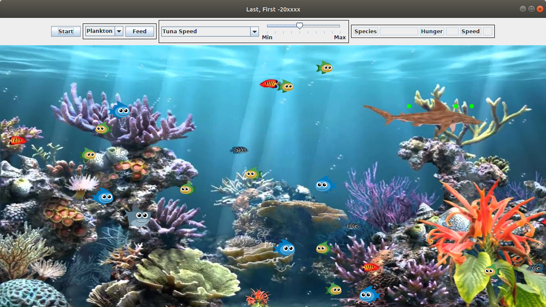Click the red fish beside top green fish

pyautogui.click(x=269, y=84)
